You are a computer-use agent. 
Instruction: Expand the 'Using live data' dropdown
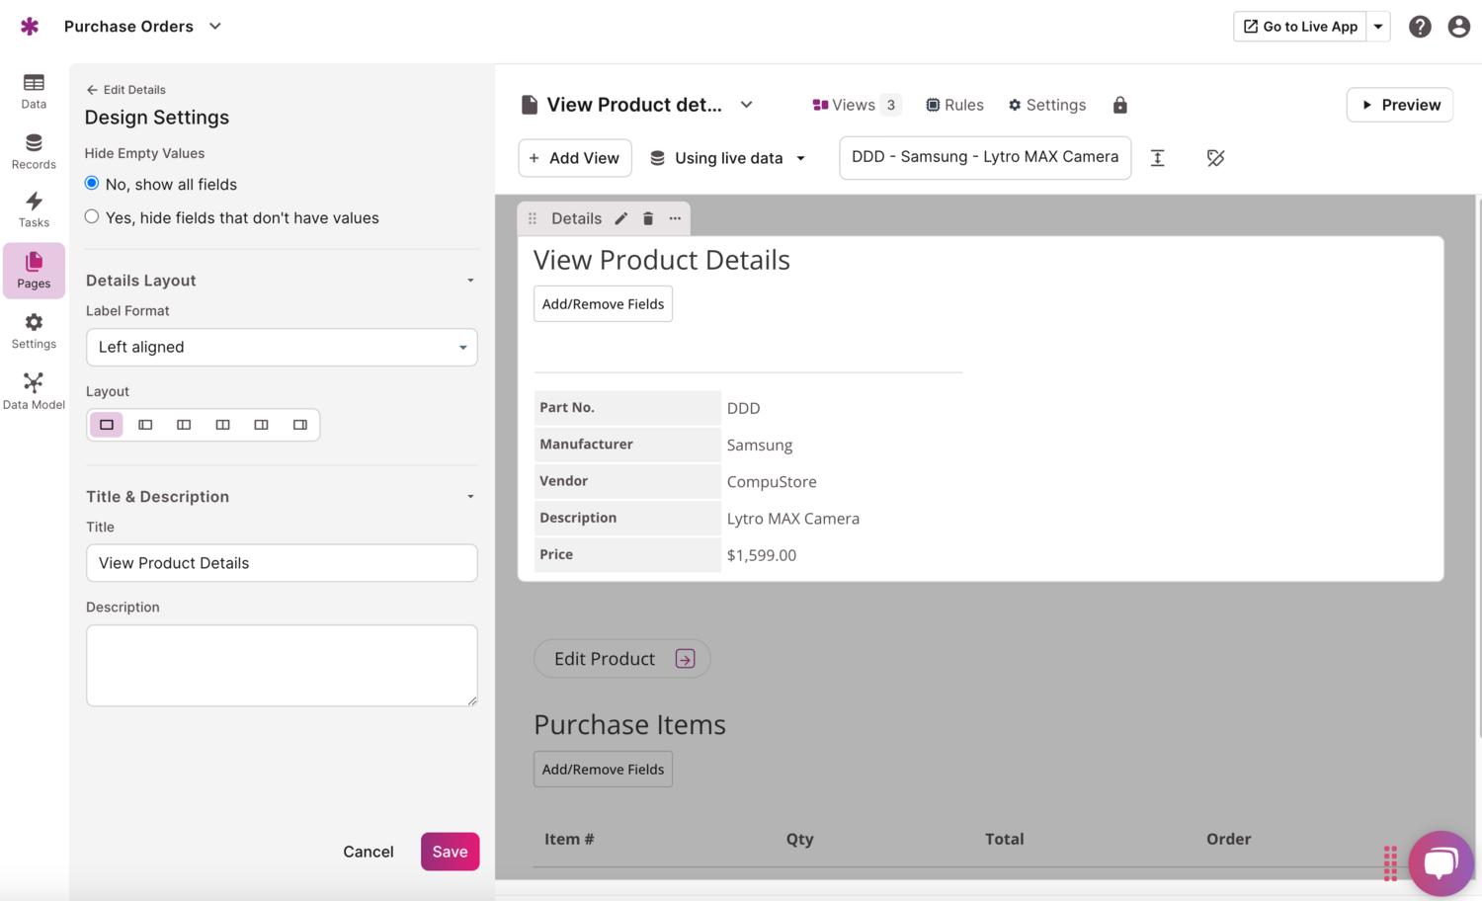point(728,158)
